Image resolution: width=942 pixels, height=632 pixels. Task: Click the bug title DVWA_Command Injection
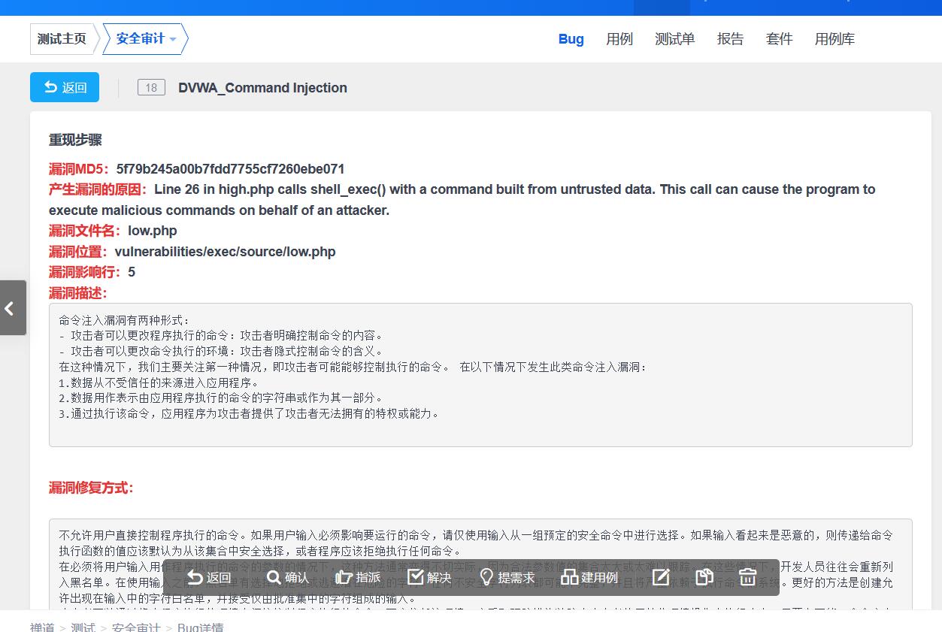click(262, 88)
